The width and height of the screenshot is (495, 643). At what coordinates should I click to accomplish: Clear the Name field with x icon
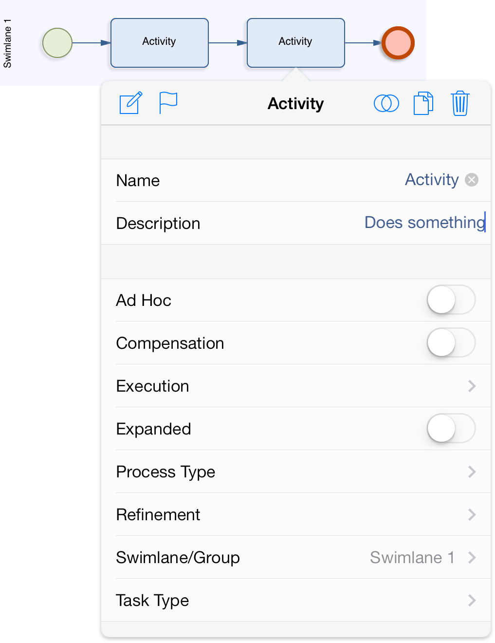472,180
